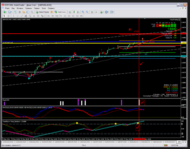Open the Сервис menu
Image resolution: width=190 pixels, height=149 pixels.
(x=37, y=8)
